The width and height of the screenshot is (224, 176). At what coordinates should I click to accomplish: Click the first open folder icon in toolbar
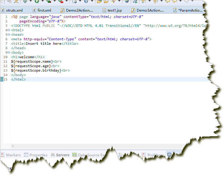pyautogui.click(x=99, y=1)
